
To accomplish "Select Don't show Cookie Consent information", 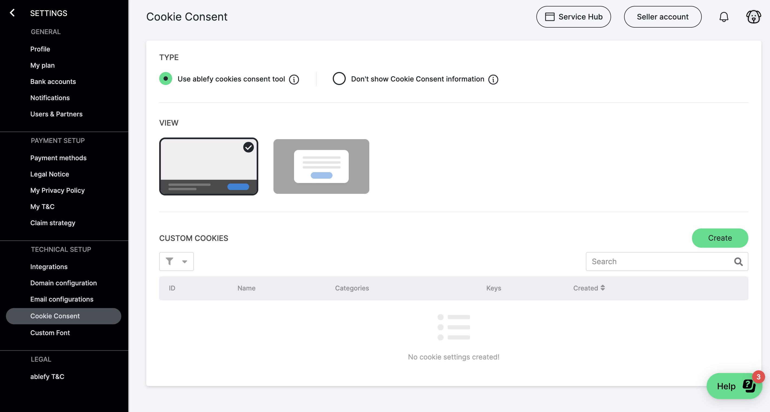I will pyautogui.click(x=339, y=79).
